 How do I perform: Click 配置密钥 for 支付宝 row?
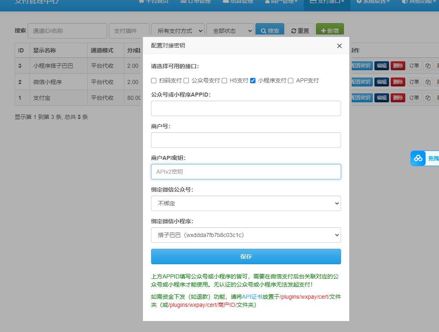pos(361,98)
